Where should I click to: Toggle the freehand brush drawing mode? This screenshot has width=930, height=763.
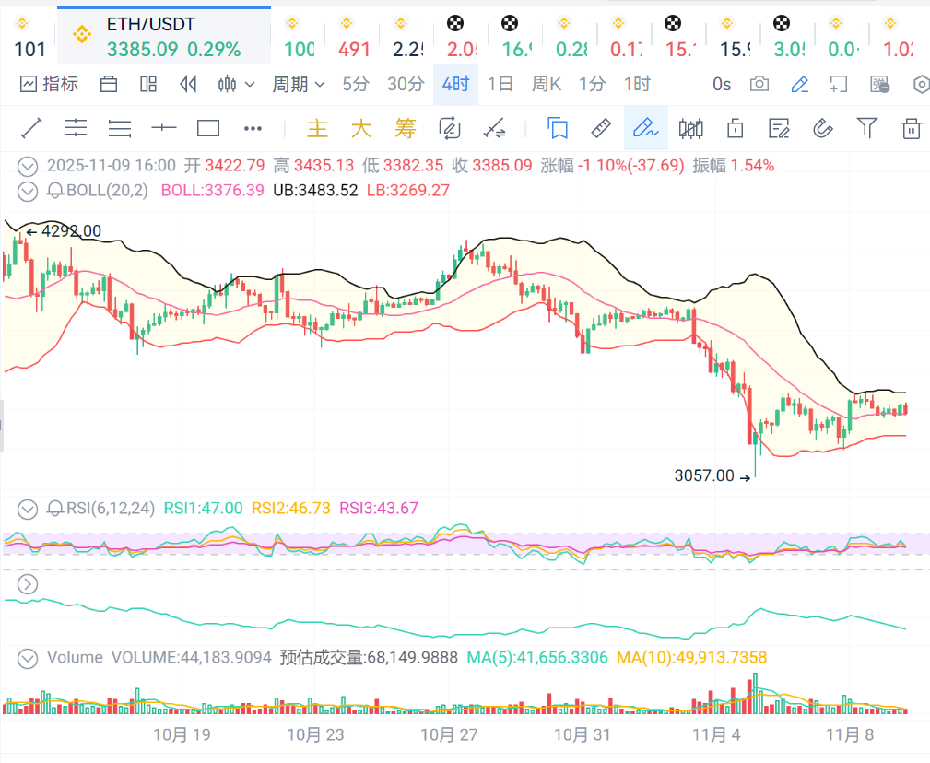click(645, 128)
